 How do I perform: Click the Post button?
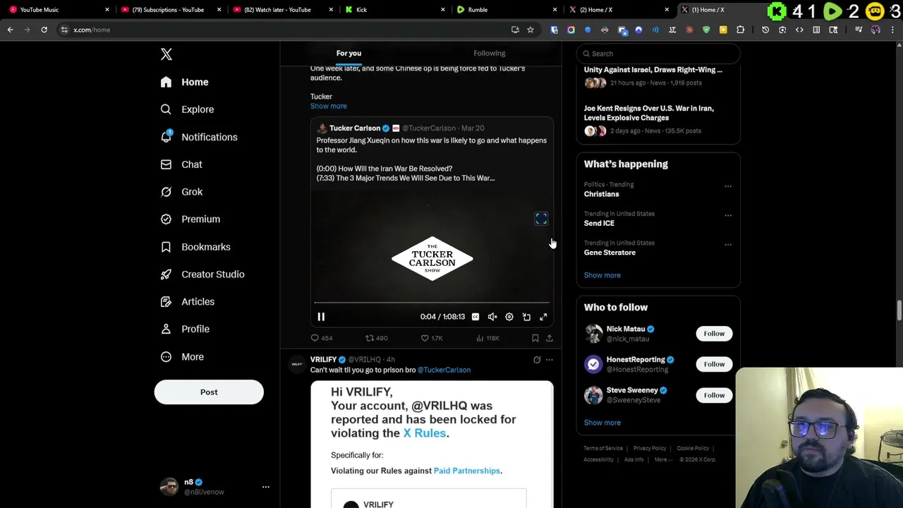(x=209, y=392)
